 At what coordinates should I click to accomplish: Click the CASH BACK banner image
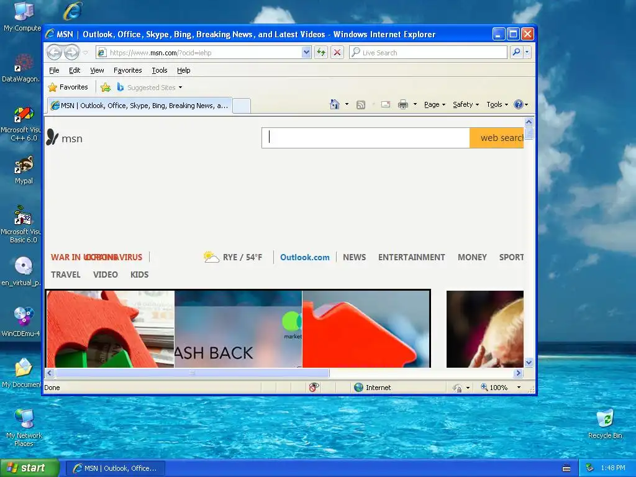tap(238, 329)
